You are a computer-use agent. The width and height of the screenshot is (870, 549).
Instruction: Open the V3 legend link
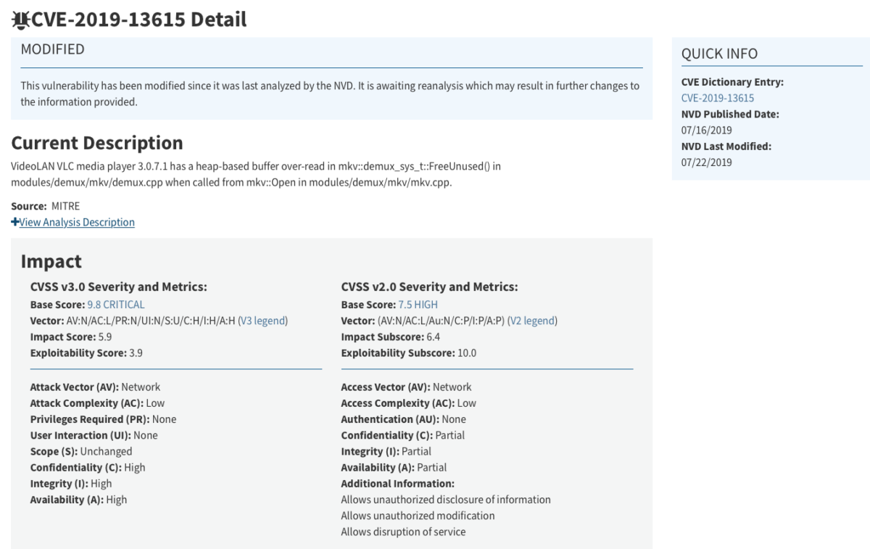263,321
